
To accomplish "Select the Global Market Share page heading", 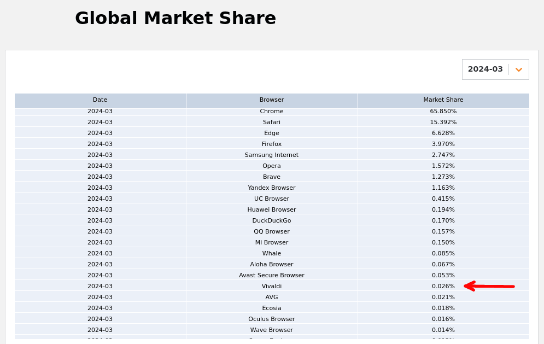I will click(176, 19).
